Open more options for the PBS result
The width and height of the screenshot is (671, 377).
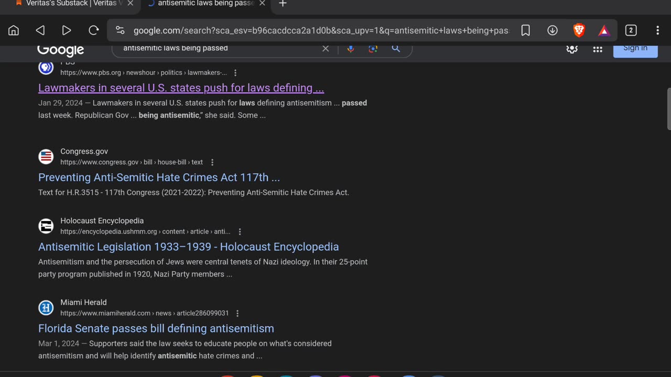click(x=235, y=73)
